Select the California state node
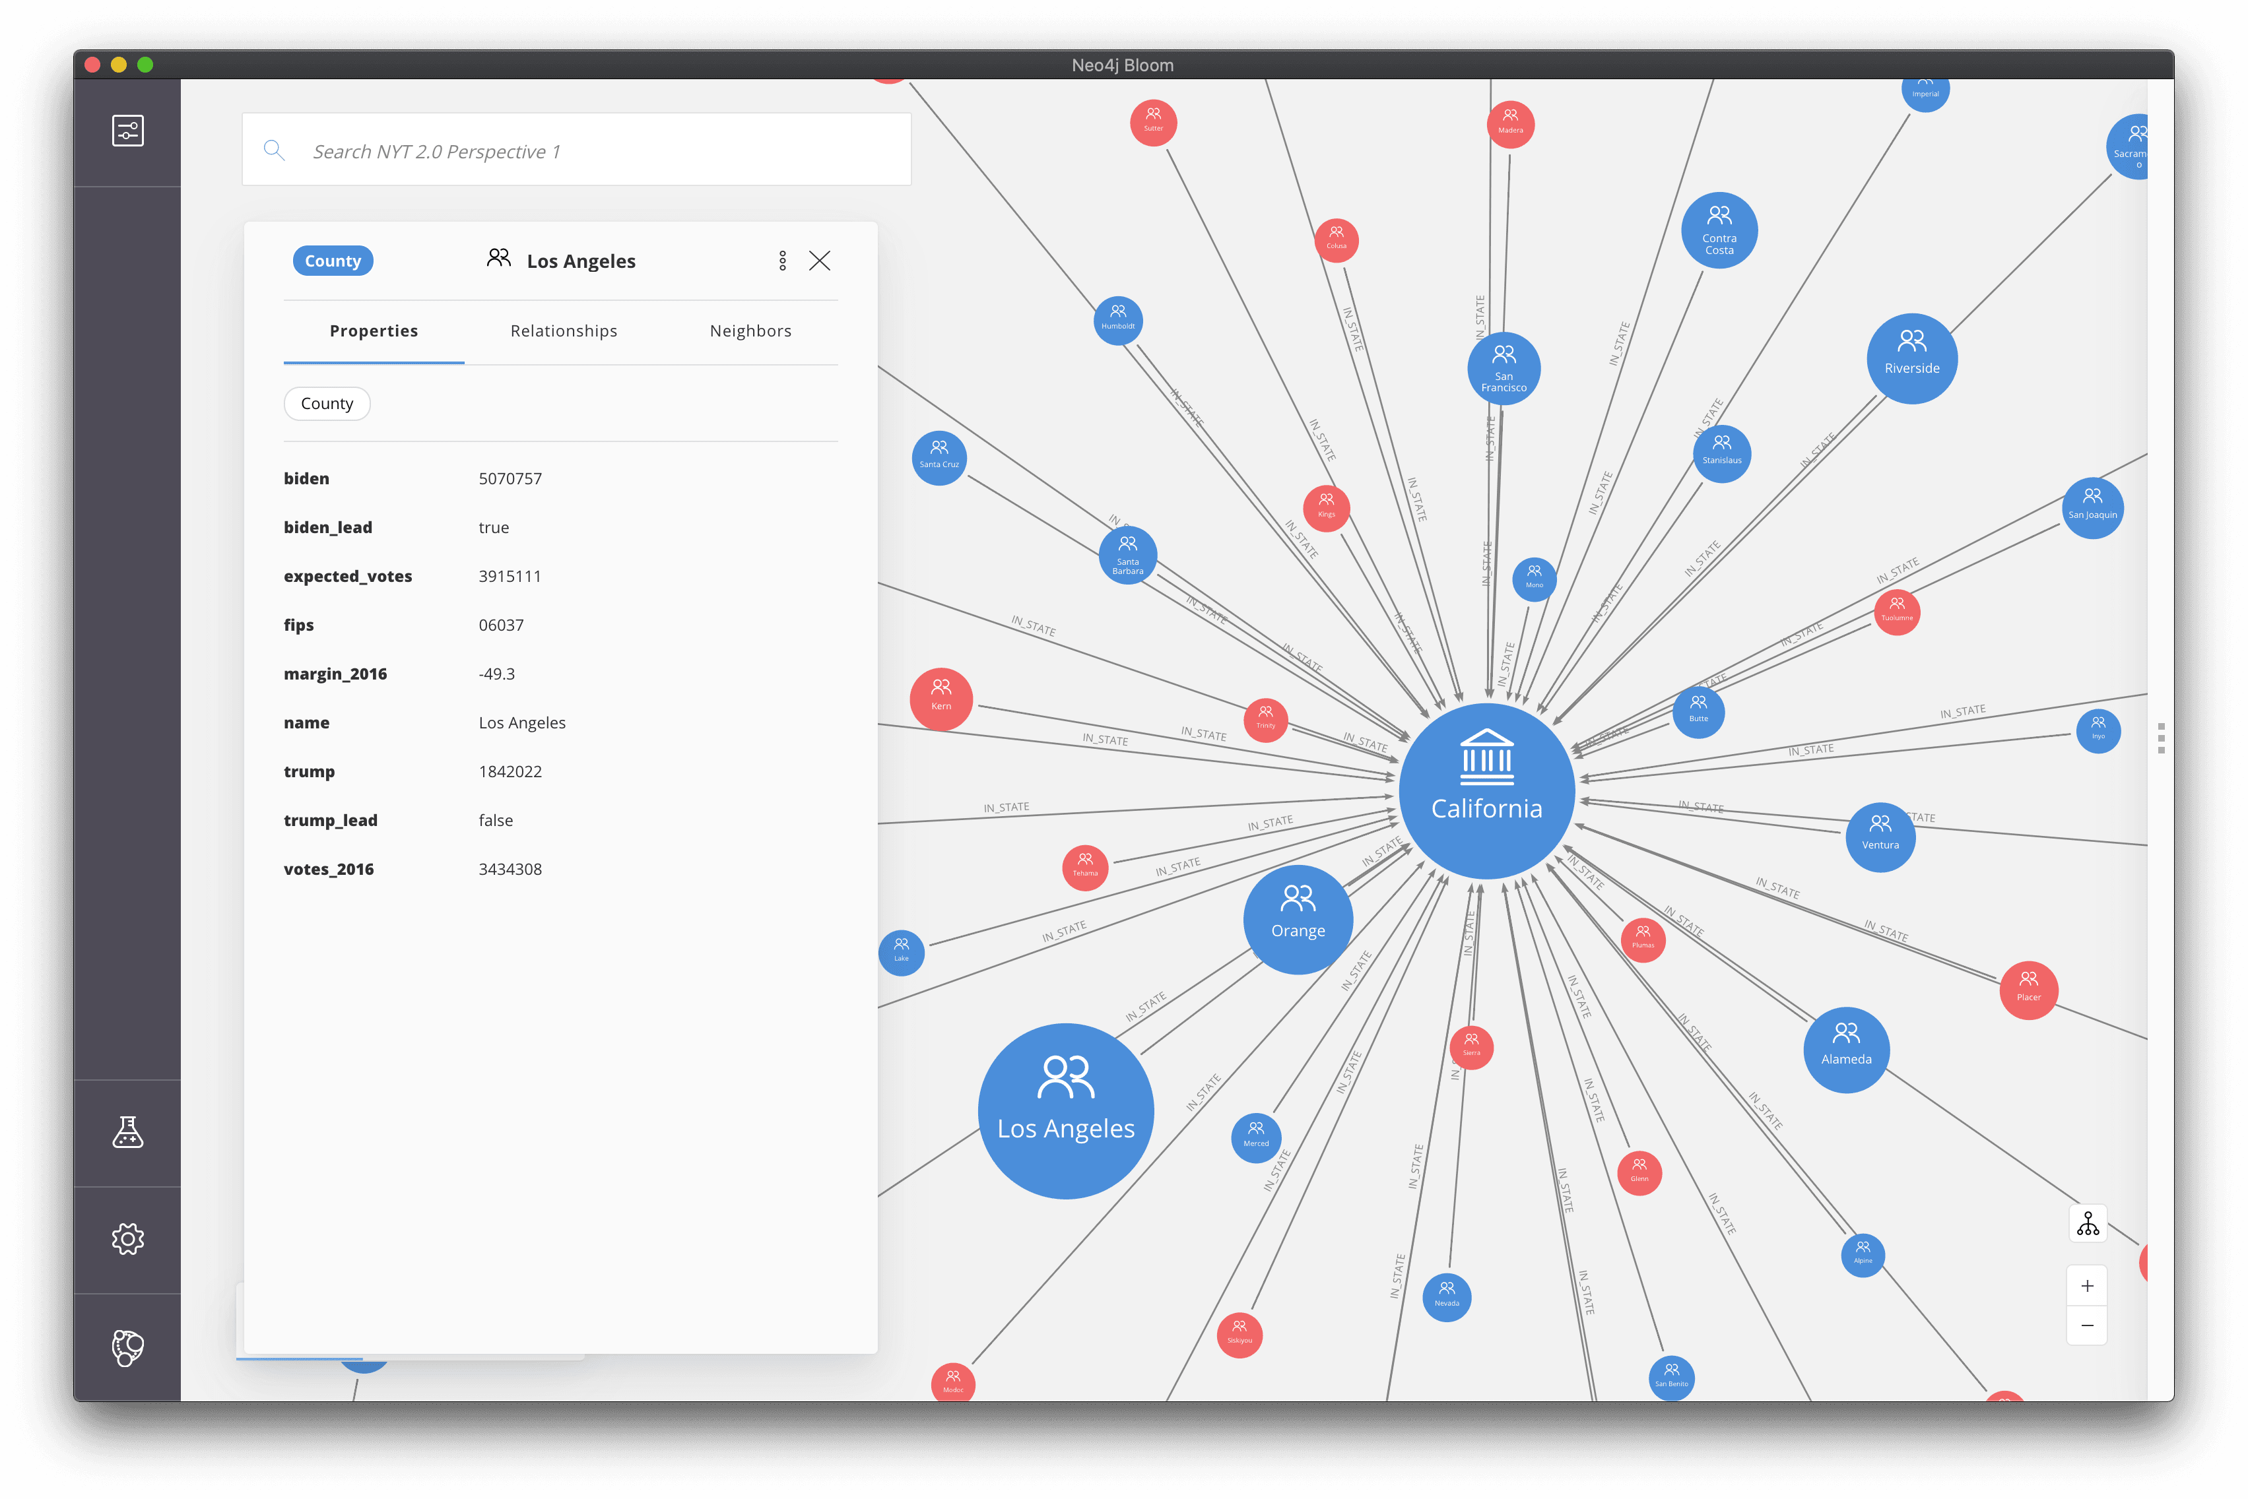Image resolution: width=2248 pixels, height=1499 pixels. pyautogui.click(x=1486, y=790)
